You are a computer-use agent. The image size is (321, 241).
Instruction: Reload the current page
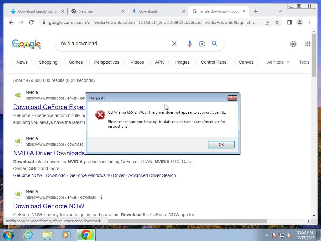(x=31, y=22)
